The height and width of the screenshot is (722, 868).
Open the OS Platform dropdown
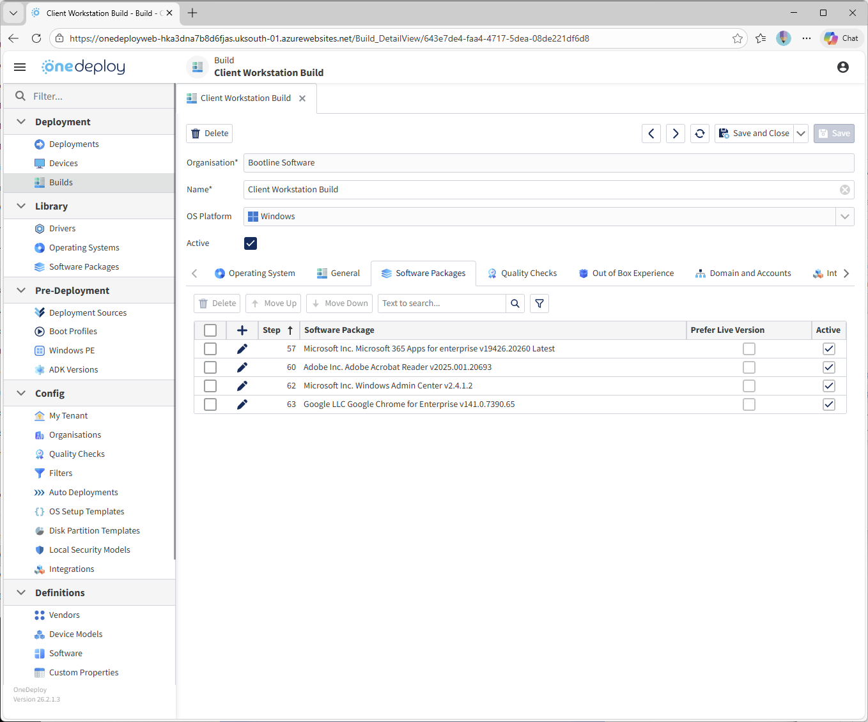[844, 217]
